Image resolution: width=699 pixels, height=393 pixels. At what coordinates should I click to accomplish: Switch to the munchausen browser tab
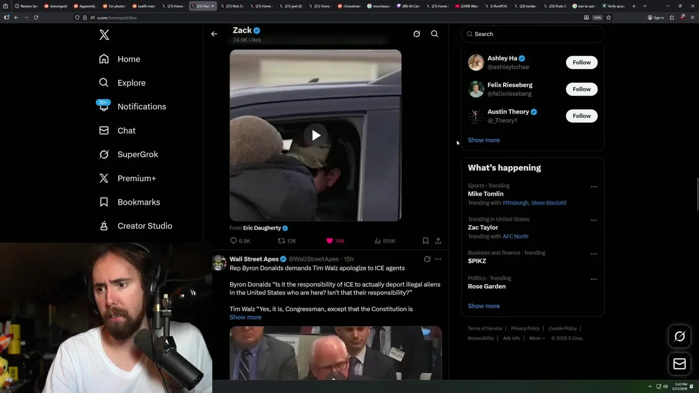[x=379, y=6]
